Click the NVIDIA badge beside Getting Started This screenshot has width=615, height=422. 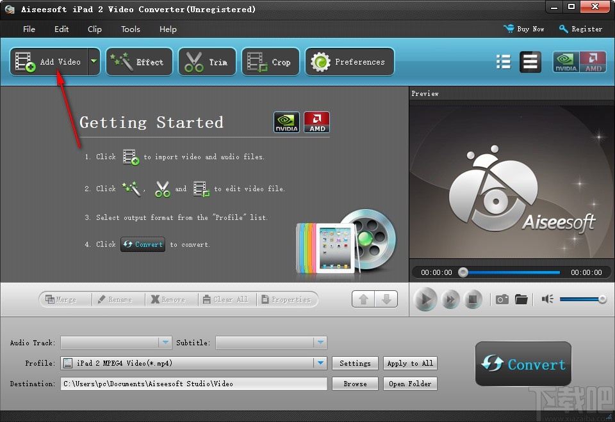click(x=286, y=122)
